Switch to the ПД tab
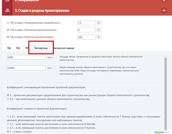This screenshot has width=172, height=134. [x=9, y=48]
